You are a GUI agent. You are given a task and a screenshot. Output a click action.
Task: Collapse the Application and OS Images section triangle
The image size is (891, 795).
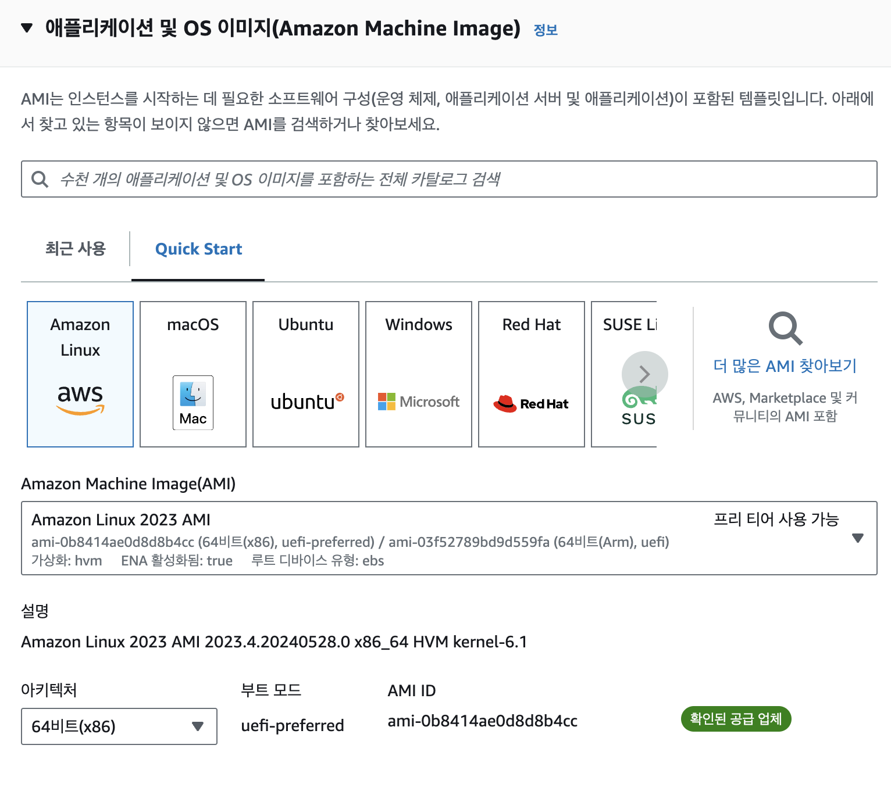[27, 28]
